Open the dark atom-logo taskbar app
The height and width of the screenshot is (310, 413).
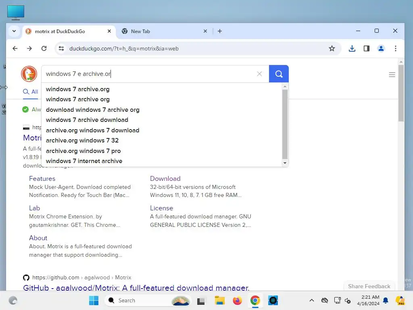point(273,300)
